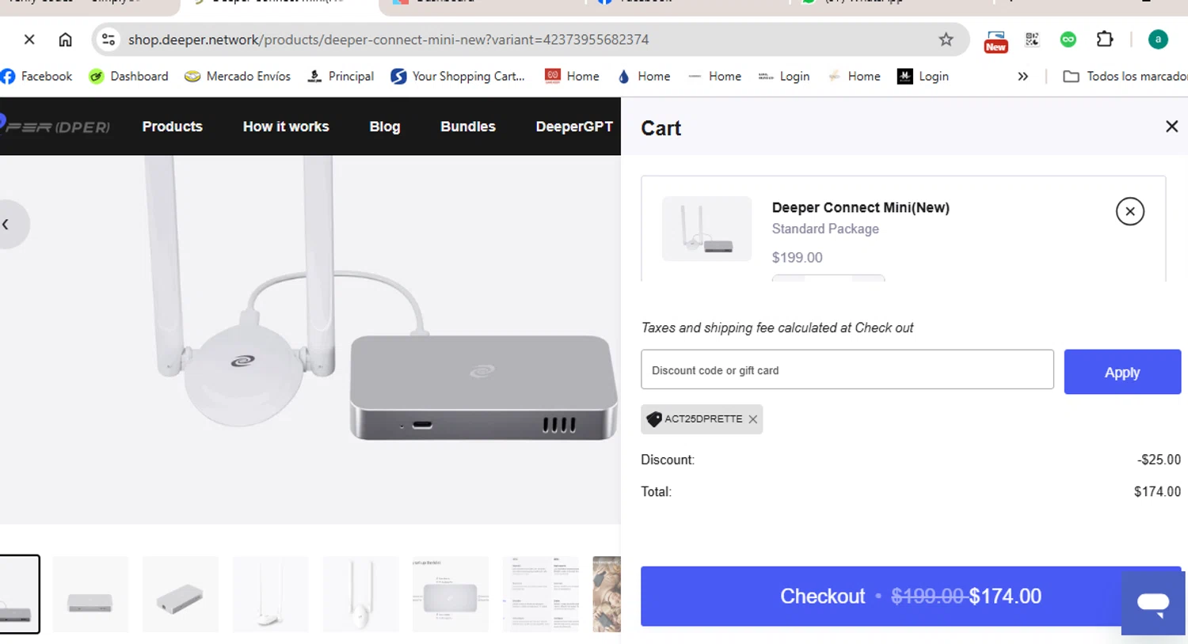Image resolution: width=1188 pixels, height=644 pixels.
Task: Click the Deeper Connect Mini(New) product title
Action: [x=861, y=207]
